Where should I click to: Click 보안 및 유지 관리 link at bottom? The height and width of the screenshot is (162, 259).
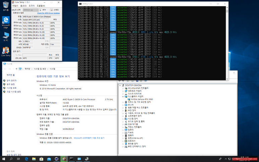[14, 155]
